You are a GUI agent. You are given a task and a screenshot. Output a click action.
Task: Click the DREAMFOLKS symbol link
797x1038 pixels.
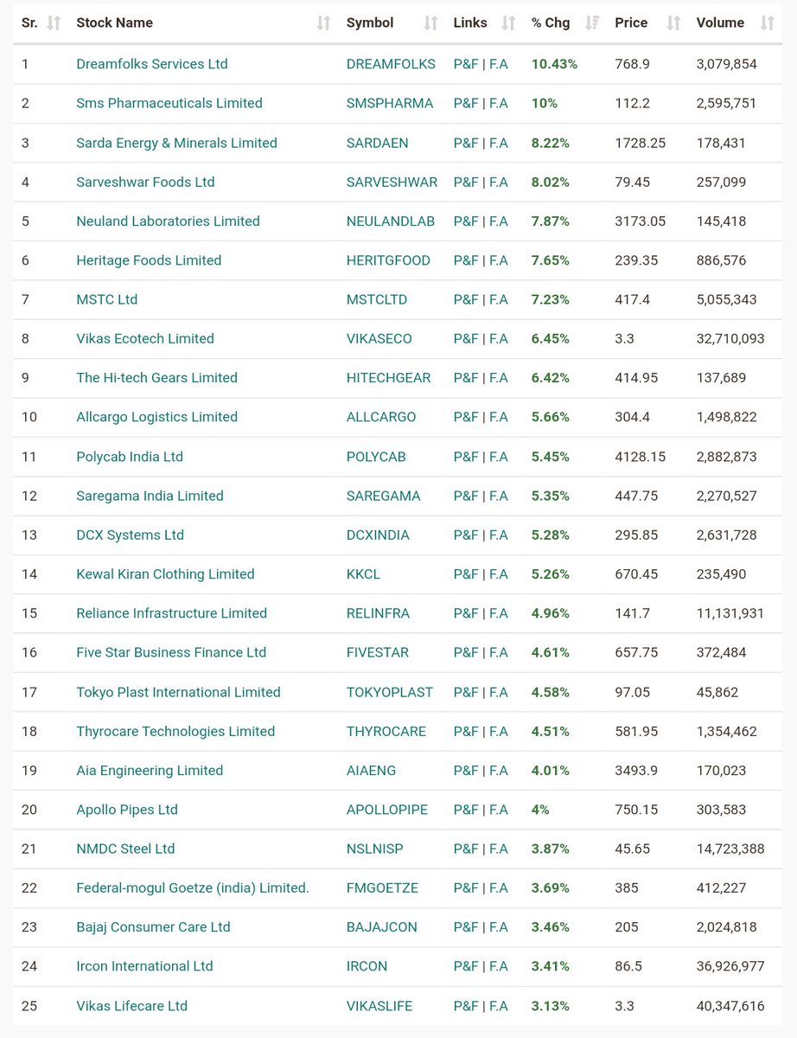tap(391, 64)
